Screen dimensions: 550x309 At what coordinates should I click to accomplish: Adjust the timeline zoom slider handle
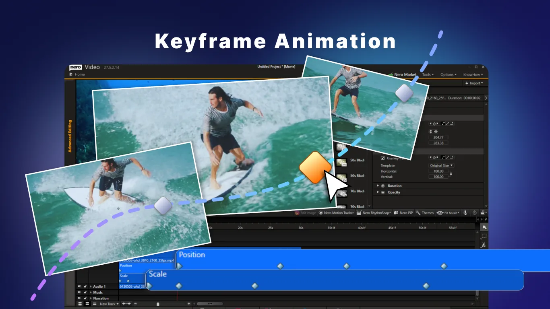[158, 304]
